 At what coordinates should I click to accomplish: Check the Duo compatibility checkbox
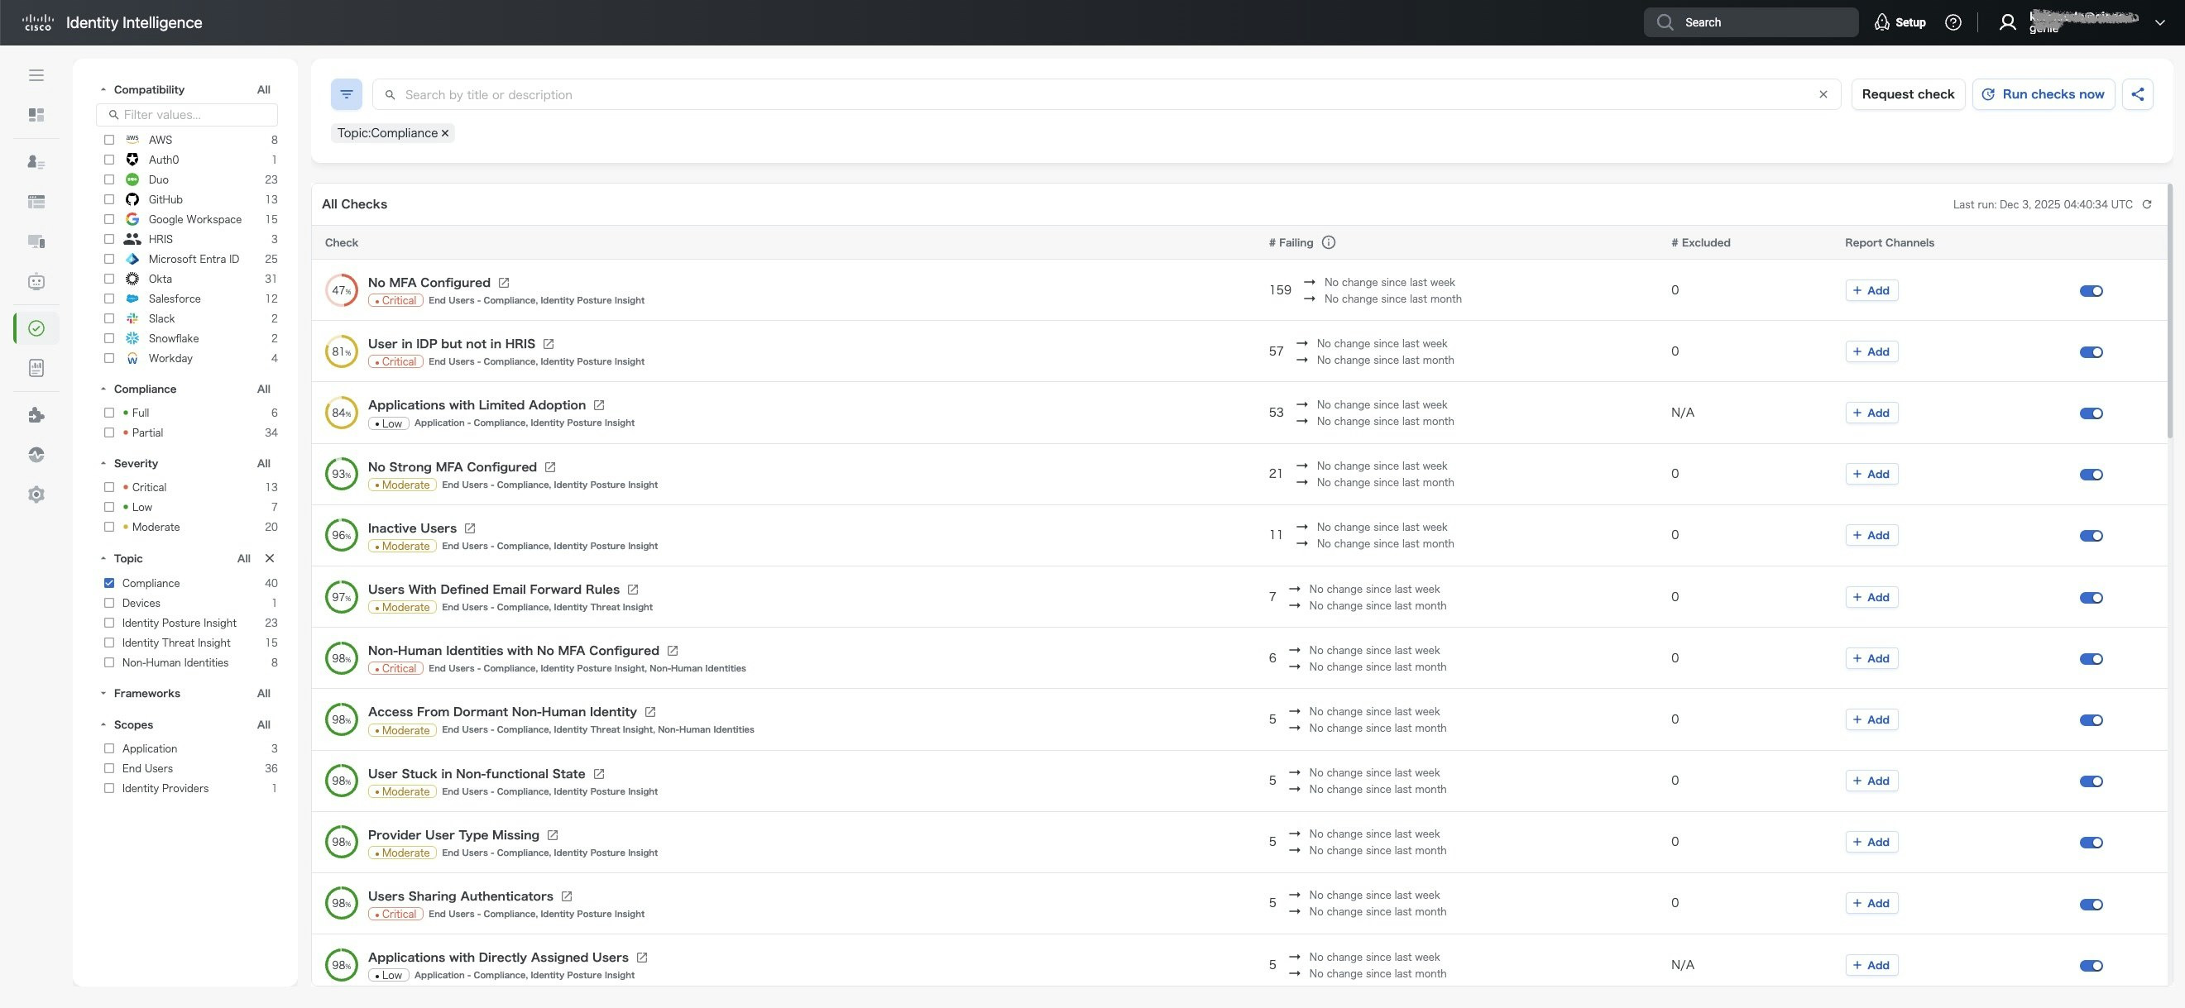click(x=109, y=179)
